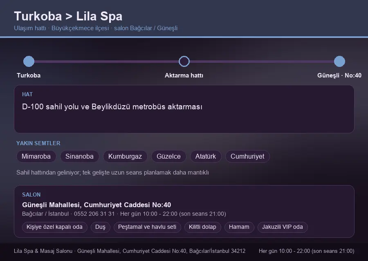Select the Kumburgaz neighborhood chip
The width and height of the screenshot is (368, 261).
coord(125,156)
